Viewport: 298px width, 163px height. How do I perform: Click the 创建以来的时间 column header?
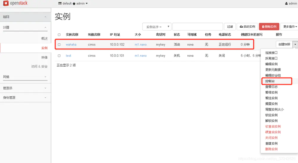pos(252,35)
